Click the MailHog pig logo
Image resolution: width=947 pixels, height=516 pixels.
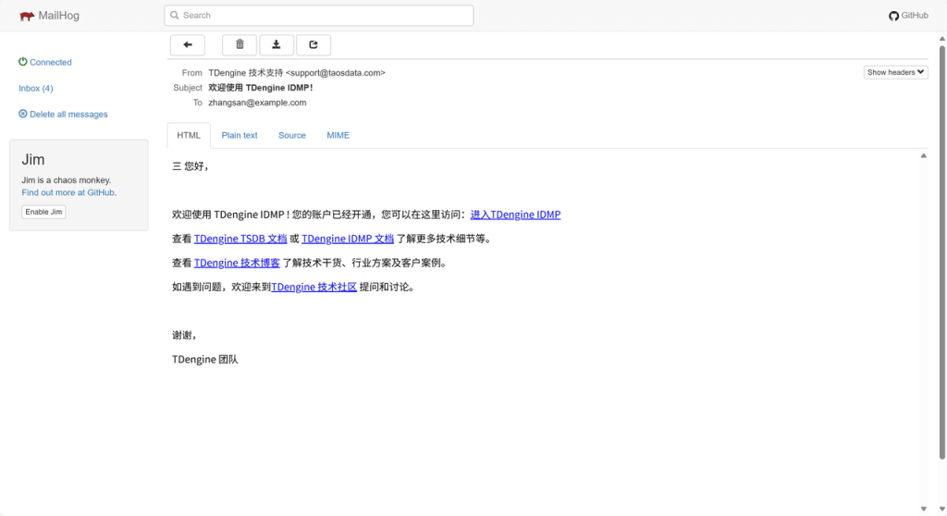click(27, 16)
